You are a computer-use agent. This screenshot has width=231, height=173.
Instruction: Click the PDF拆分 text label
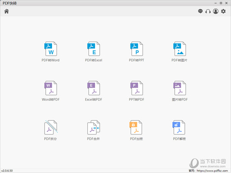click(50, 139)
